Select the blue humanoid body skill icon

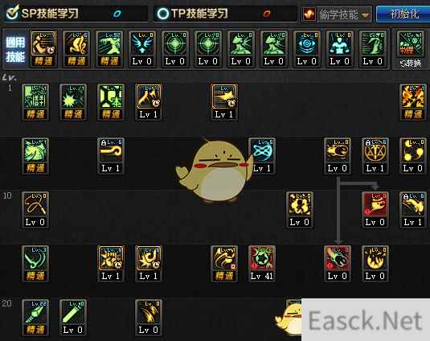pyautogui.click(x=339, y=49)
